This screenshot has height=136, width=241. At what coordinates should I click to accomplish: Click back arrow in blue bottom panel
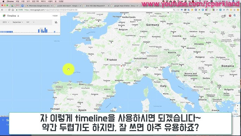coord(3,120)
